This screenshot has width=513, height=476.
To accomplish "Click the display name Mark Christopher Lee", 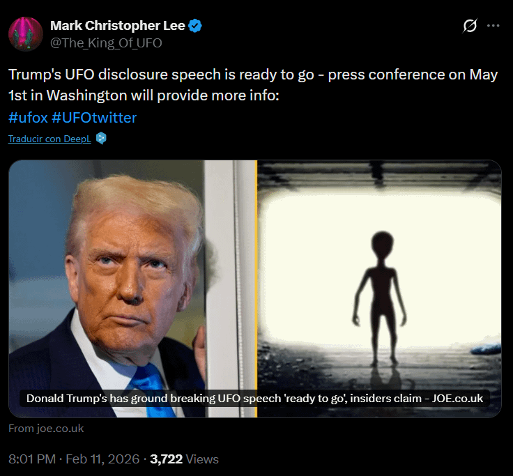I will click(x=118, y=26).
